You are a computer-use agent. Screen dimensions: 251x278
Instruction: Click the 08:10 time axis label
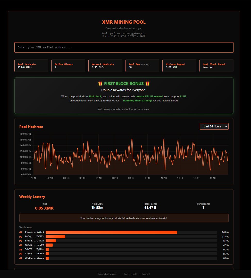point(131,178)
